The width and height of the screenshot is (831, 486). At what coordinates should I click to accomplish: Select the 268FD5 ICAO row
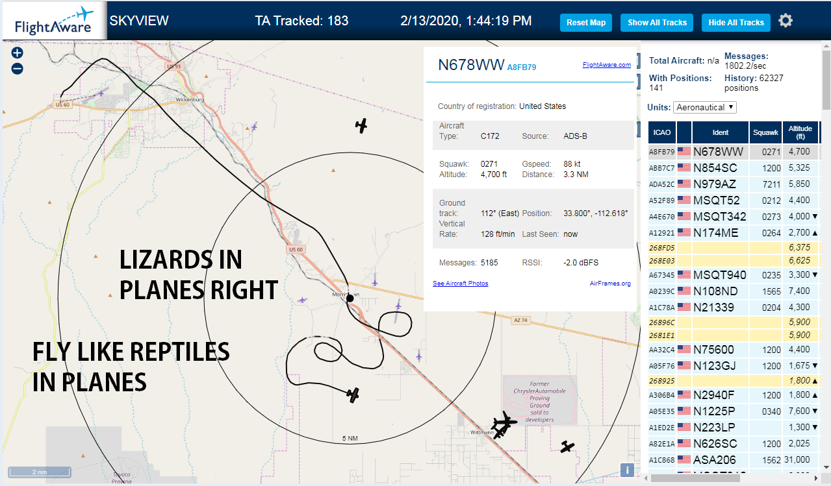click(734, 247)
